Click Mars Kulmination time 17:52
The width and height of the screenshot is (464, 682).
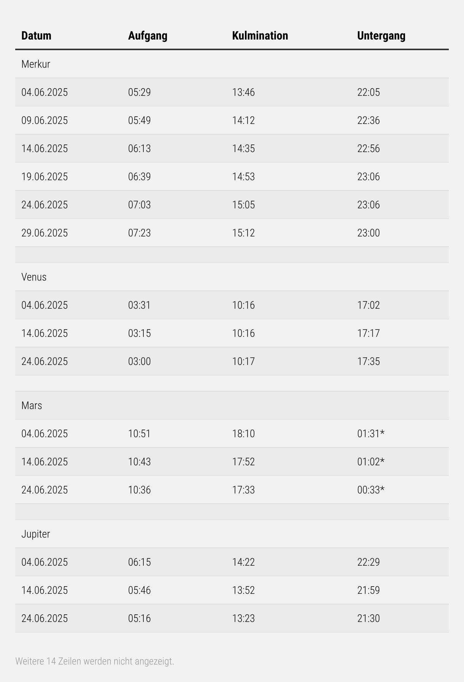(243, 462)
